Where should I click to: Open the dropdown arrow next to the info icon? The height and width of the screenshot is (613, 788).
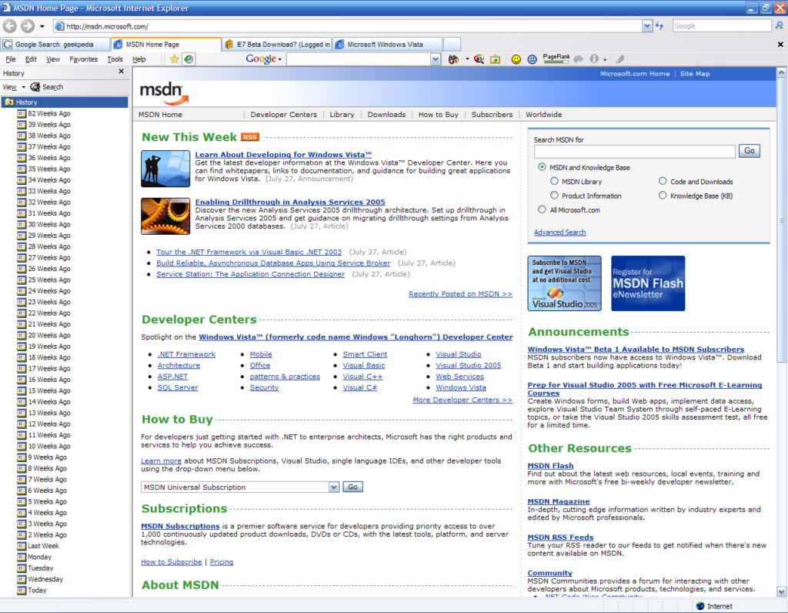point(605,59)
